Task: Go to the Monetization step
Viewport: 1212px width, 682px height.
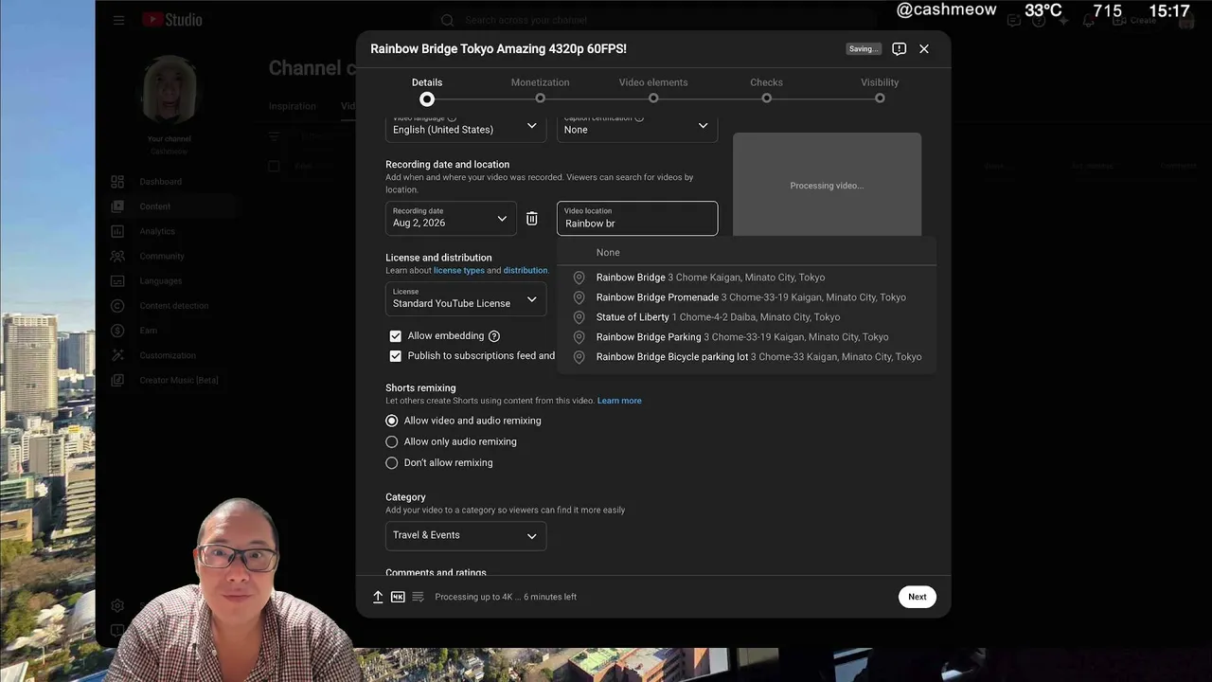Action: tap(540, 89)
